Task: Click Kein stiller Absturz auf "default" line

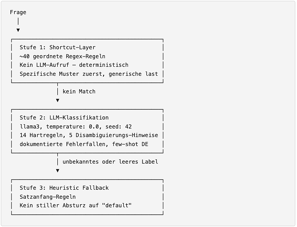Action: click(x=76, y=206)
